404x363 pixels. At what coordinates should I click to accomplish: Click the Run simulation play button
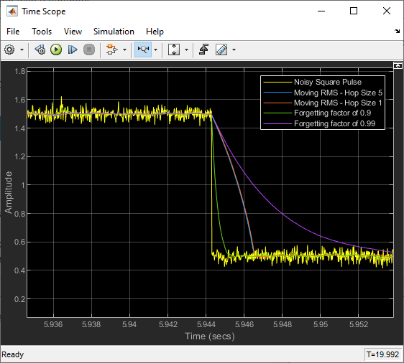tap(56, 49)
